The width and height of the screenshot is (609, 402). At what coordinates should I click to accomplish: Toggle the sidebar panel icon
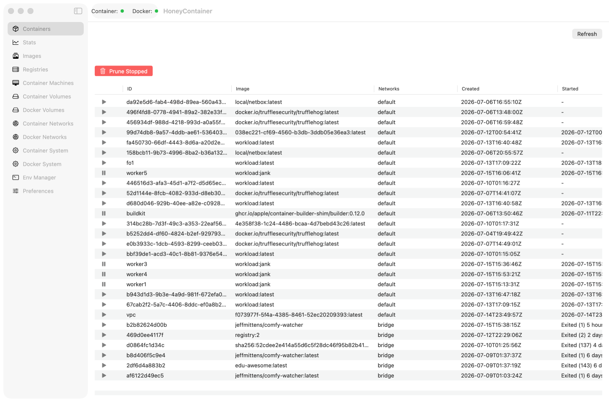point(78,11)
